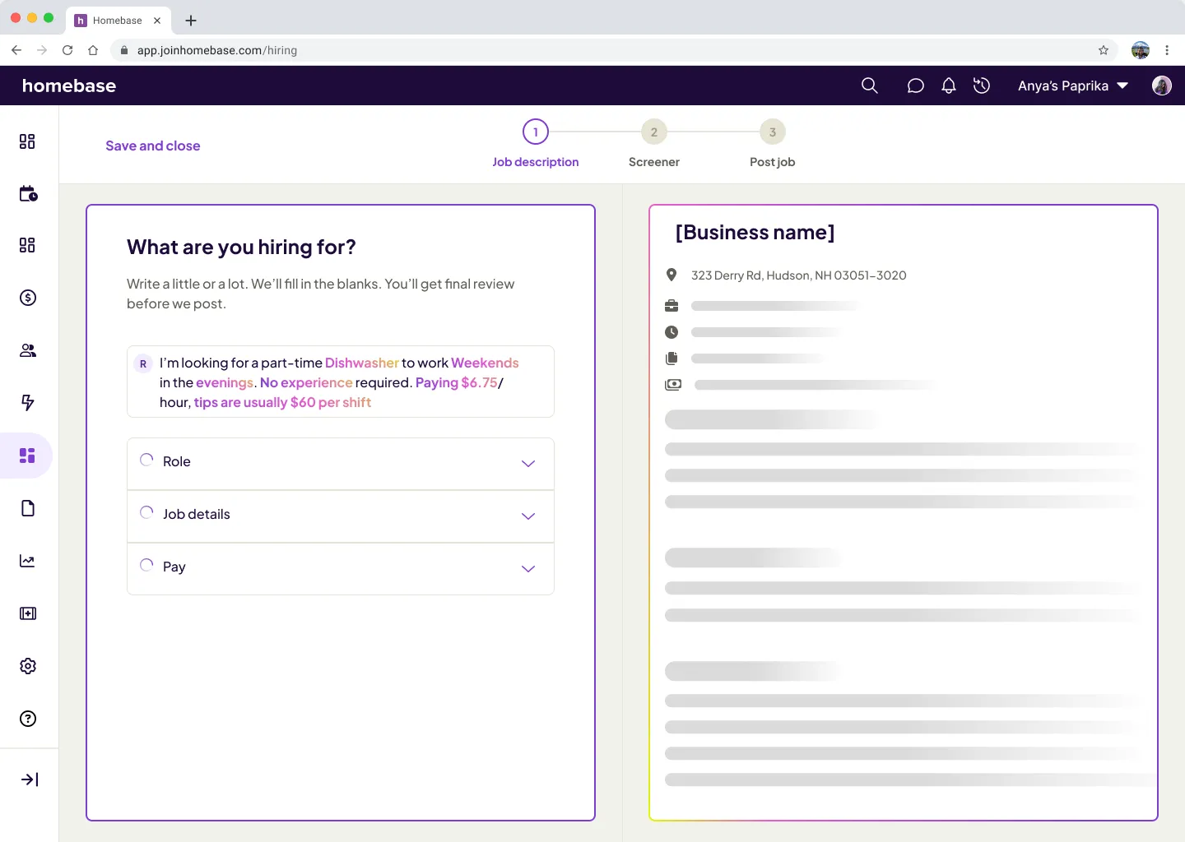The width and height of the screenshot is (1185, 842).
Task: Go to step 3 Post job
Action: click(x=773, y=144)
